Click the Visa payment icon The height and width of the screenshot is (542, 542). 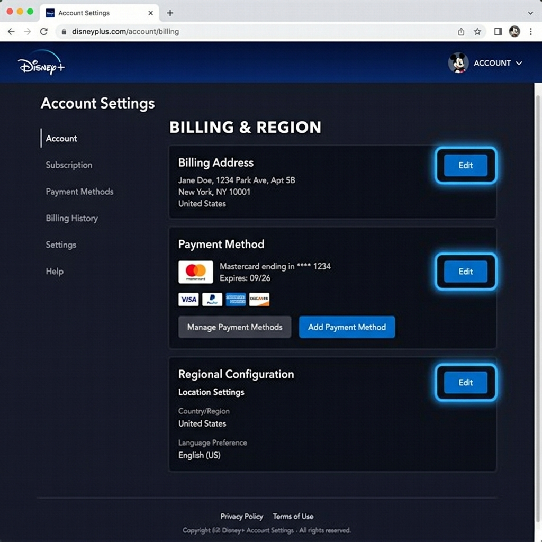(188, 300)
